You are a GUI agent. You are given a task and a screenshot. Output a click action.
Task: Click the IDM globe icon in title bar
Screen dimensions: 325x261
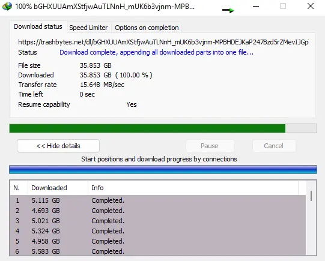coord(7,7)
